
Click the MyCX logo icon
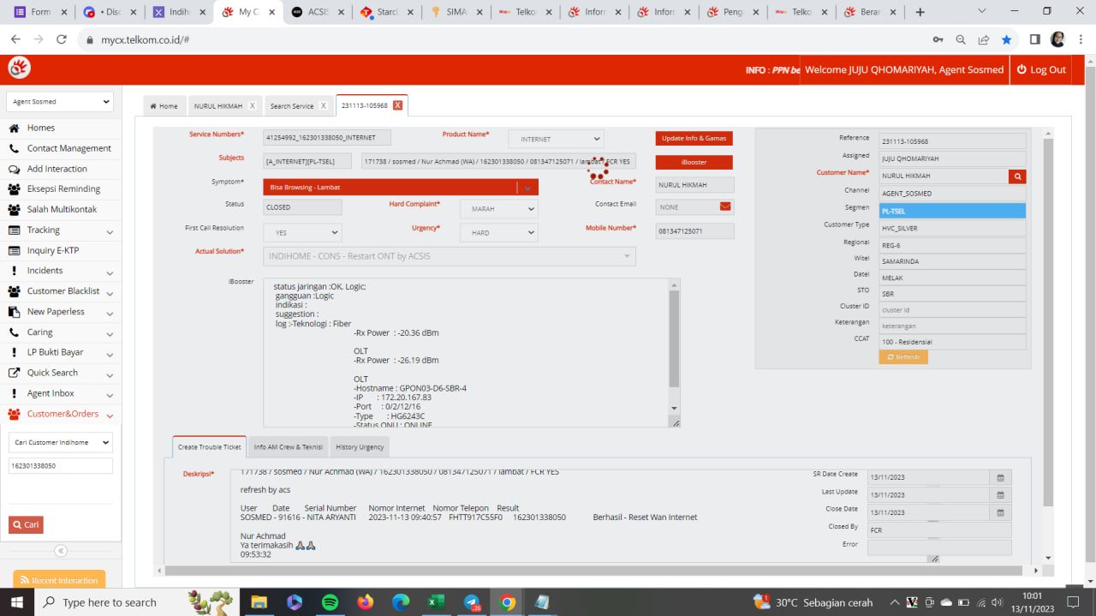point(19,68)
